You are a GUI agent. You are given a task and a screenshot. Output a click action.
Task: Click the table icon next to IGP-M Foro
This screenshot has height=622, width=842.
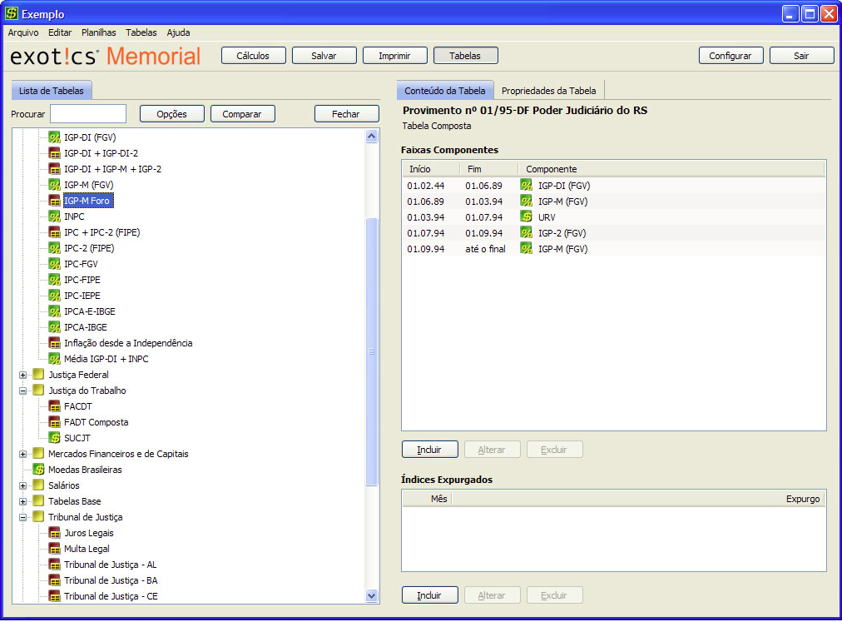54,201
